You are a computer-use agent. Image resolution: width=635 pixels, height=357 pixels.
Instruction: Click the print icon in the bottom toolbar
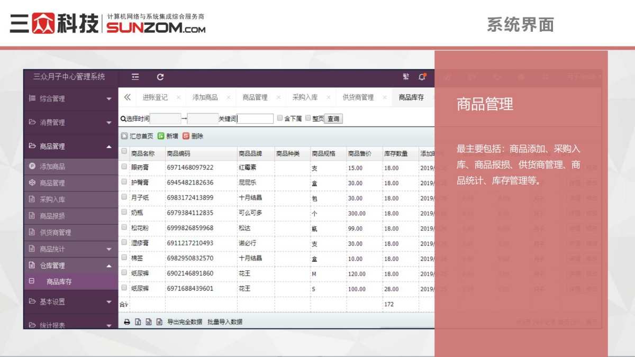point(127,322)
